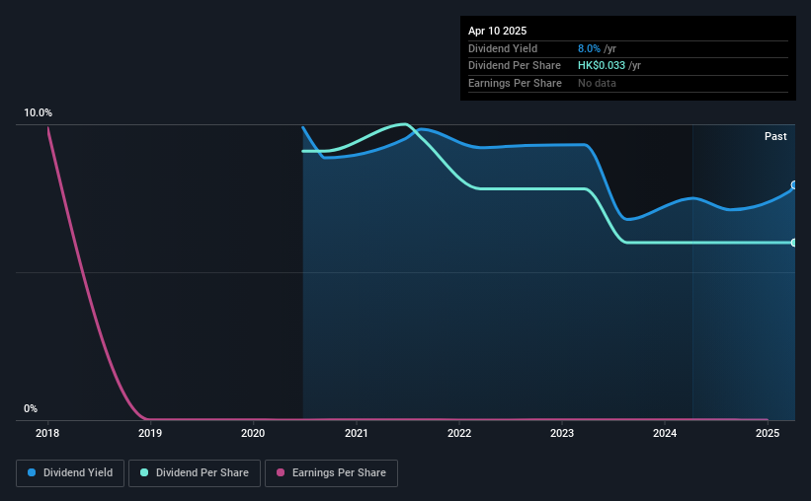Click the 2019 x-axis year label
Screen dimensions: 811x501
[x=150, y=433]
